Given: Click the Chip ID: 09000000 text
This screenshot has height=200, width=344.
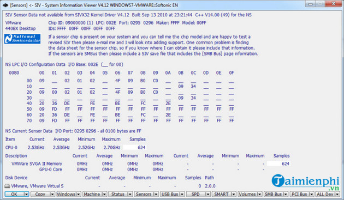Looking at the screenshot, I should click(x=70, y=23).
